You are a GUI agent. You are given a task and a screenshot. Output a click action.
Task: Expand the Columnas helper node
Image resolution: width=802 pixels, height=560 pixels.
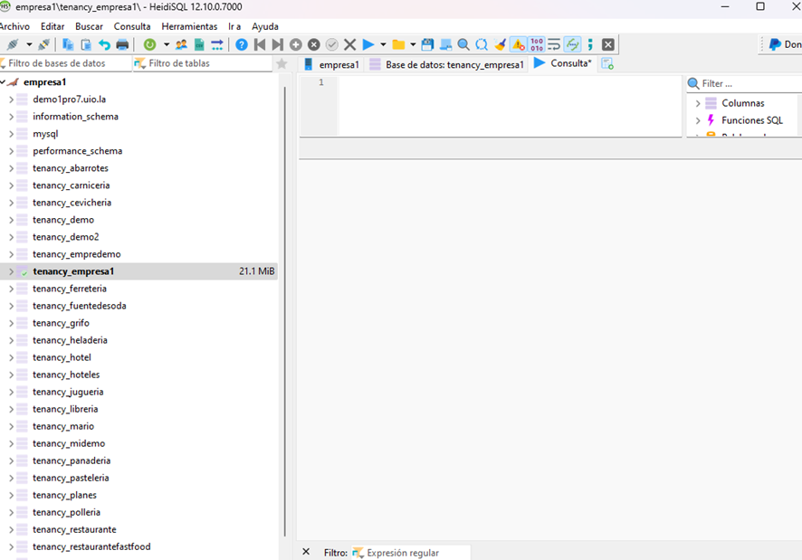coord(698,103)
